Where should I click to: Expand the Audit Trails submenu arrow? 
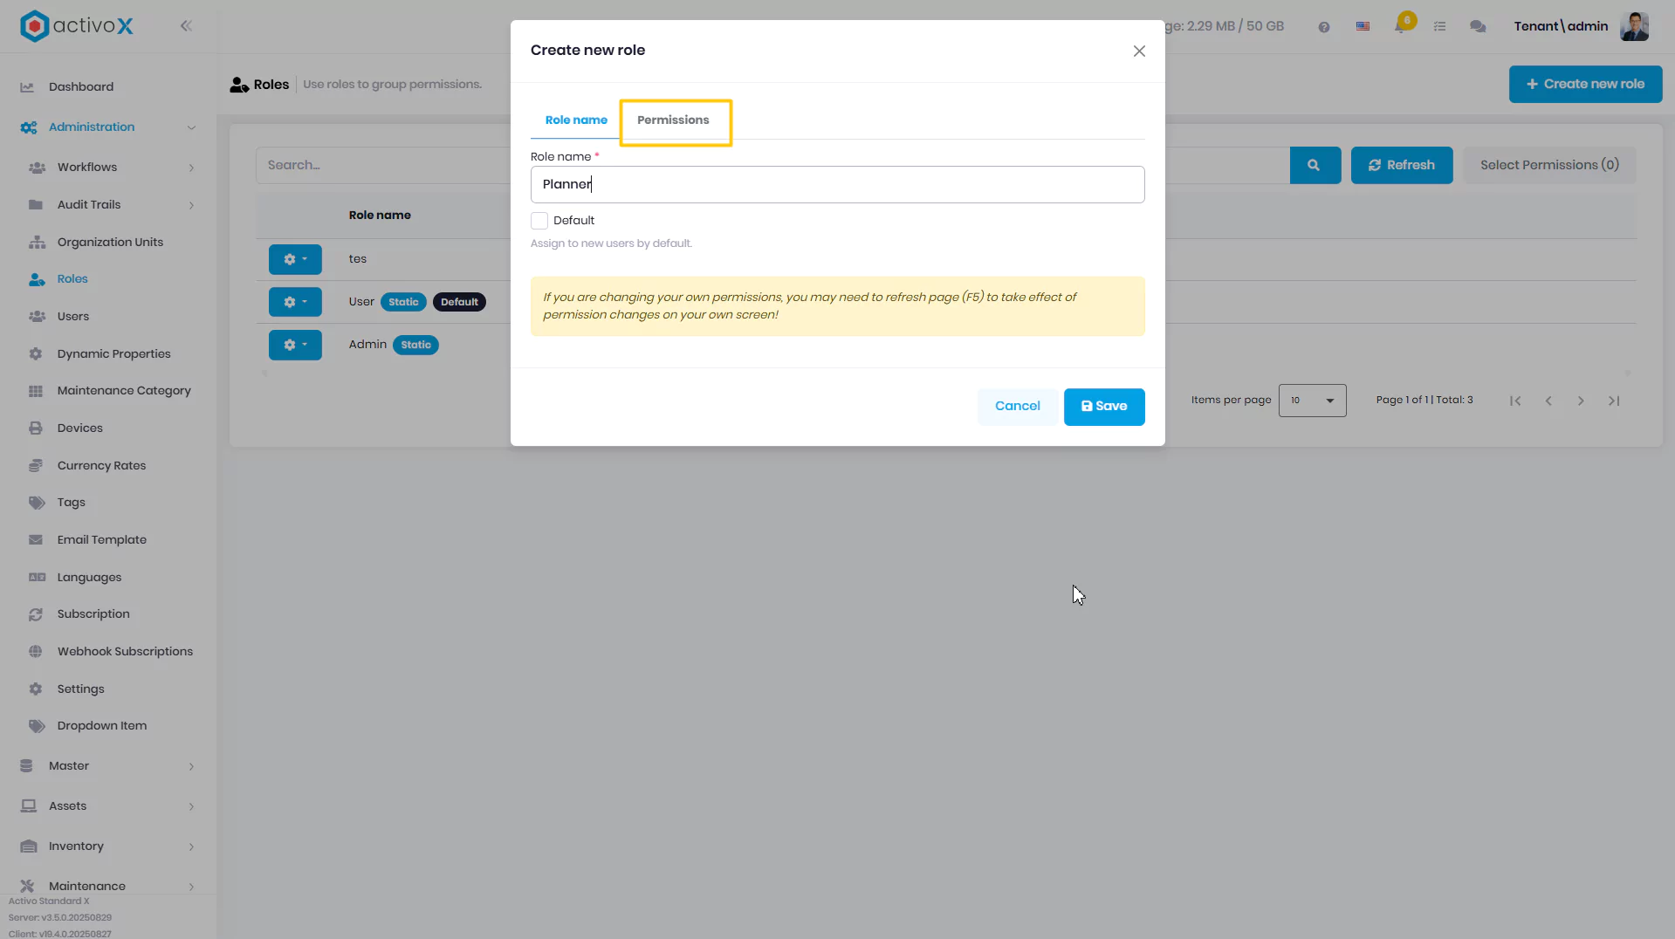coord(191,205)
